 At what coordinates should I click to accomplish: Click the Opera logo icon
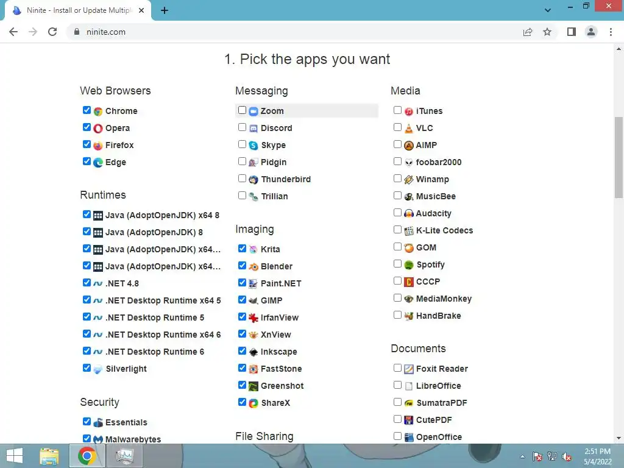(x=98, y=129)
